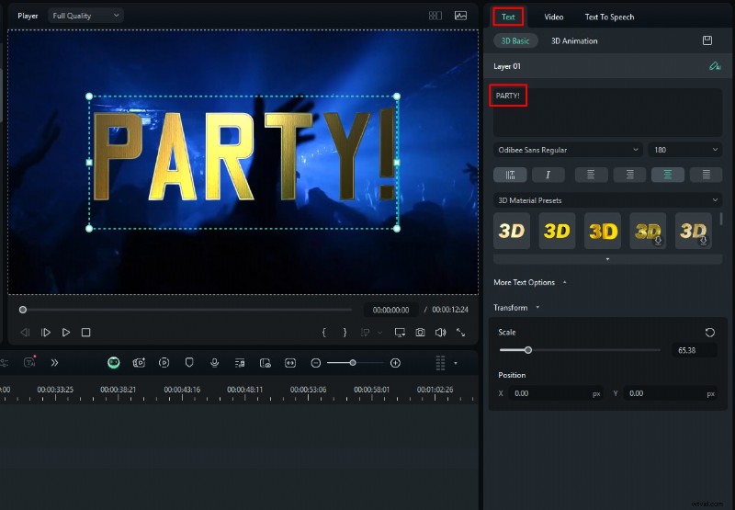Click the Scale slider handle

527,350
